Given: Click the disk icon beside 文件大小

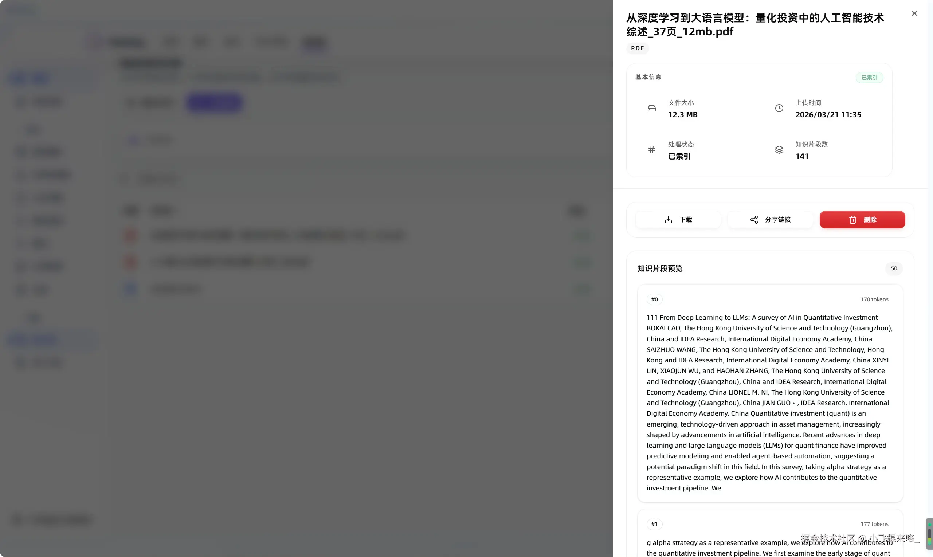Looking at the screenshot, I should point(651,109).
